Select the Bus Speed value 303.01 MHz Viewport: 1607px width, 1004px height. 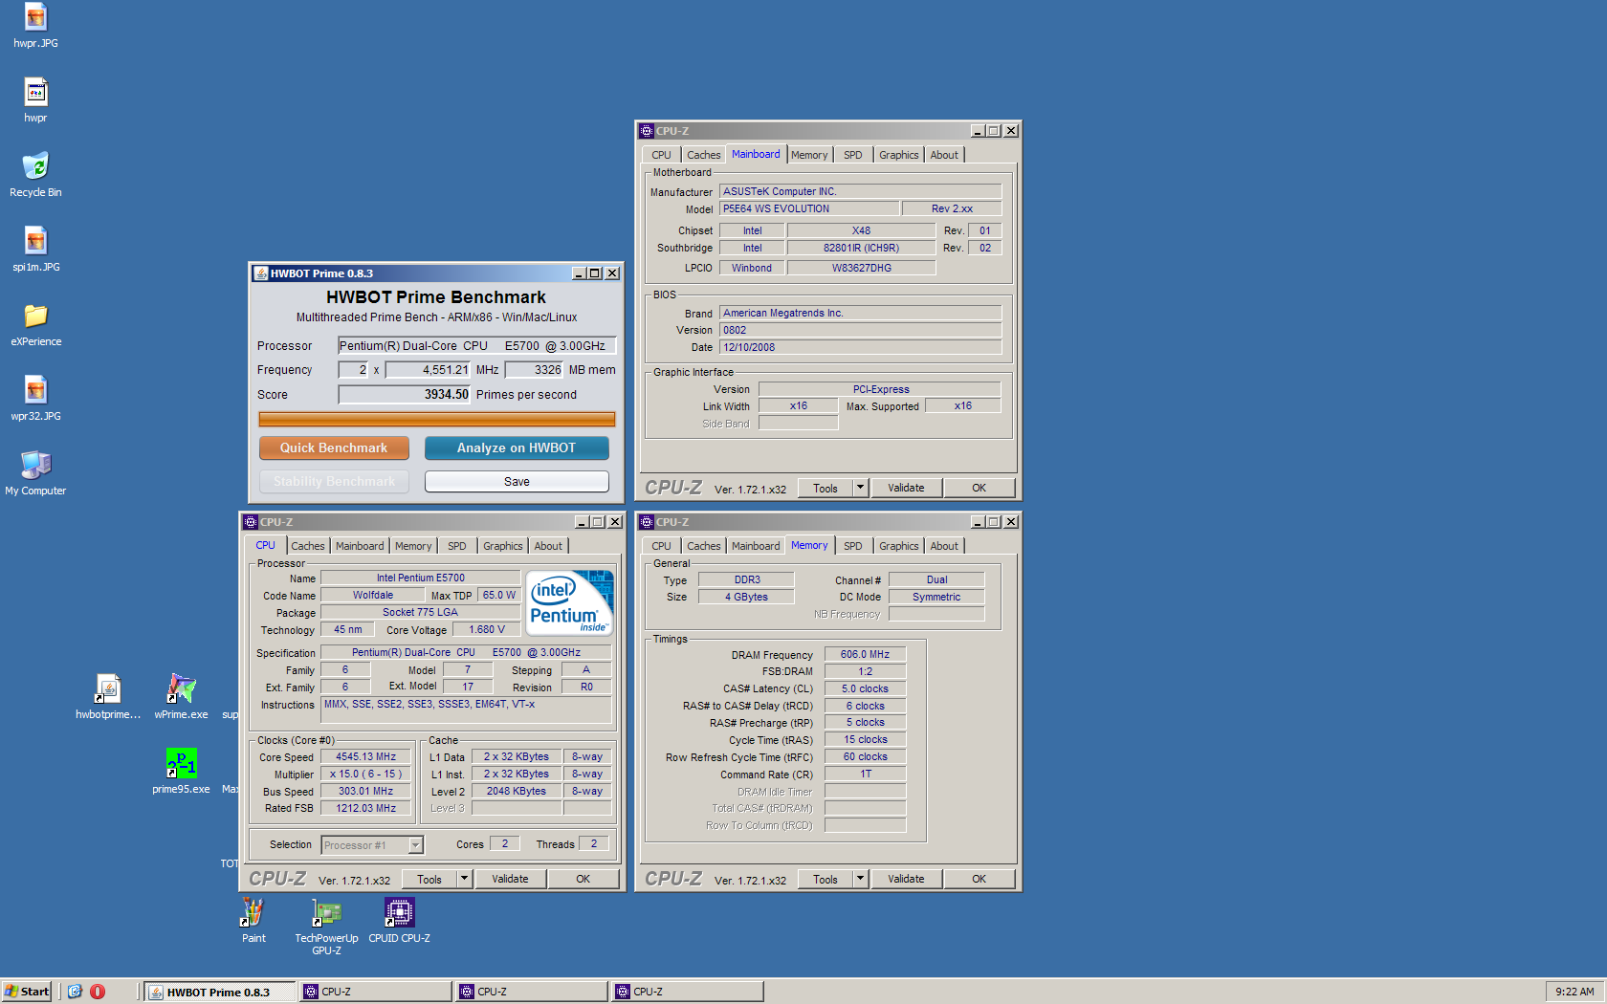[x=366, y=791]
